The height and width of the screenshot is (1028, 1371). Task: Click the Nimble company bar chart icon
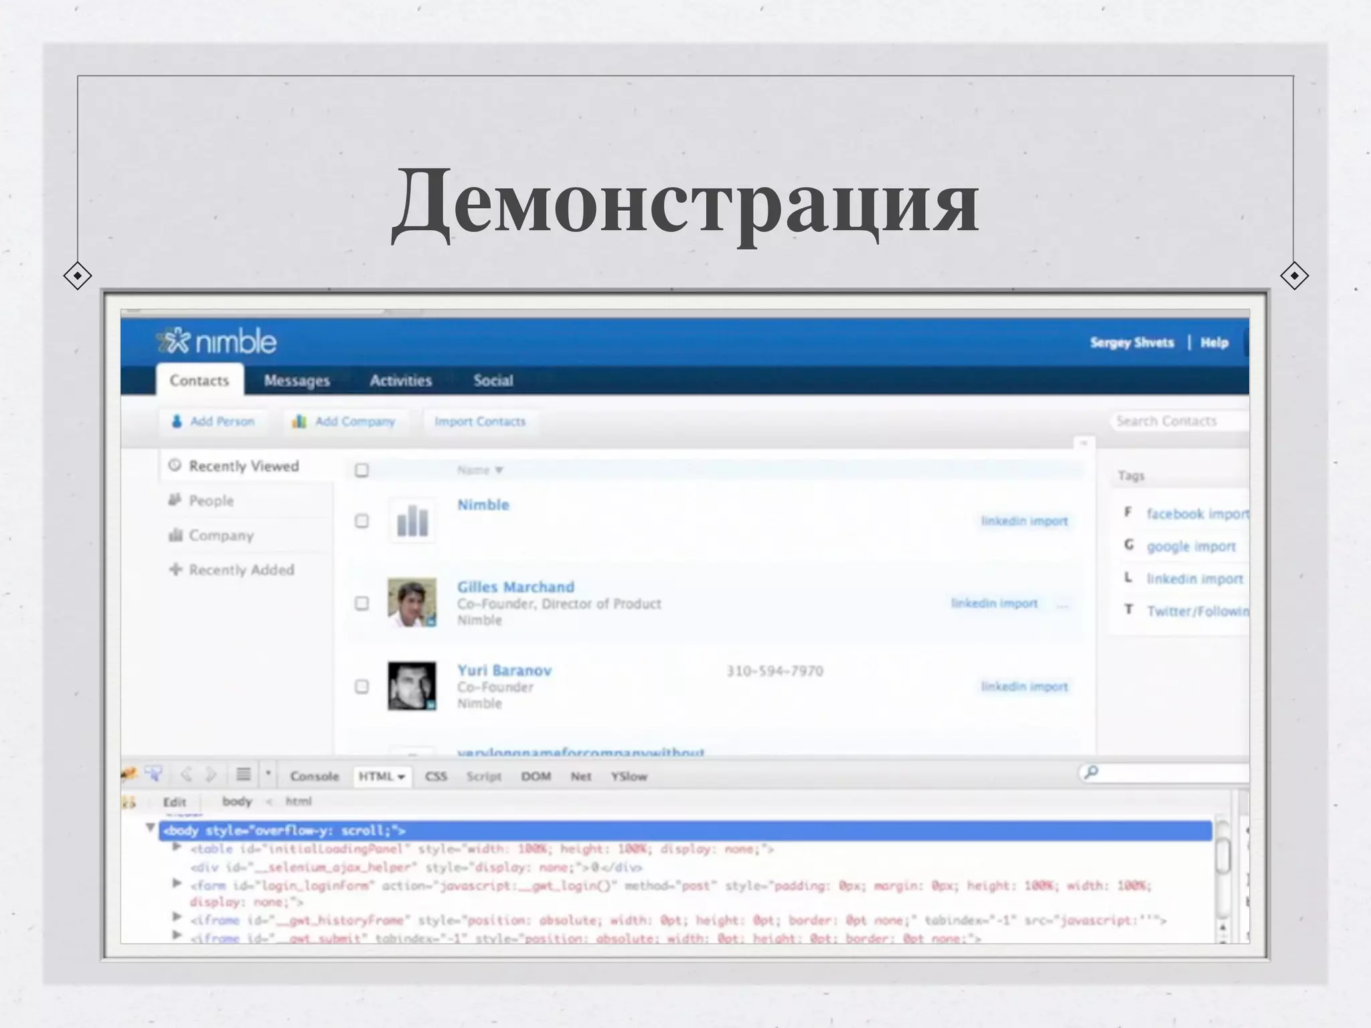click(412, 521)
